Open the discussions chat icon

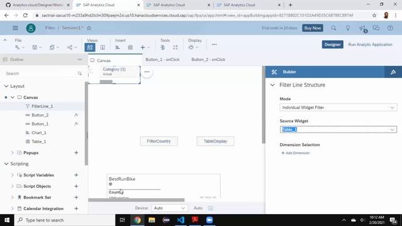376,28
